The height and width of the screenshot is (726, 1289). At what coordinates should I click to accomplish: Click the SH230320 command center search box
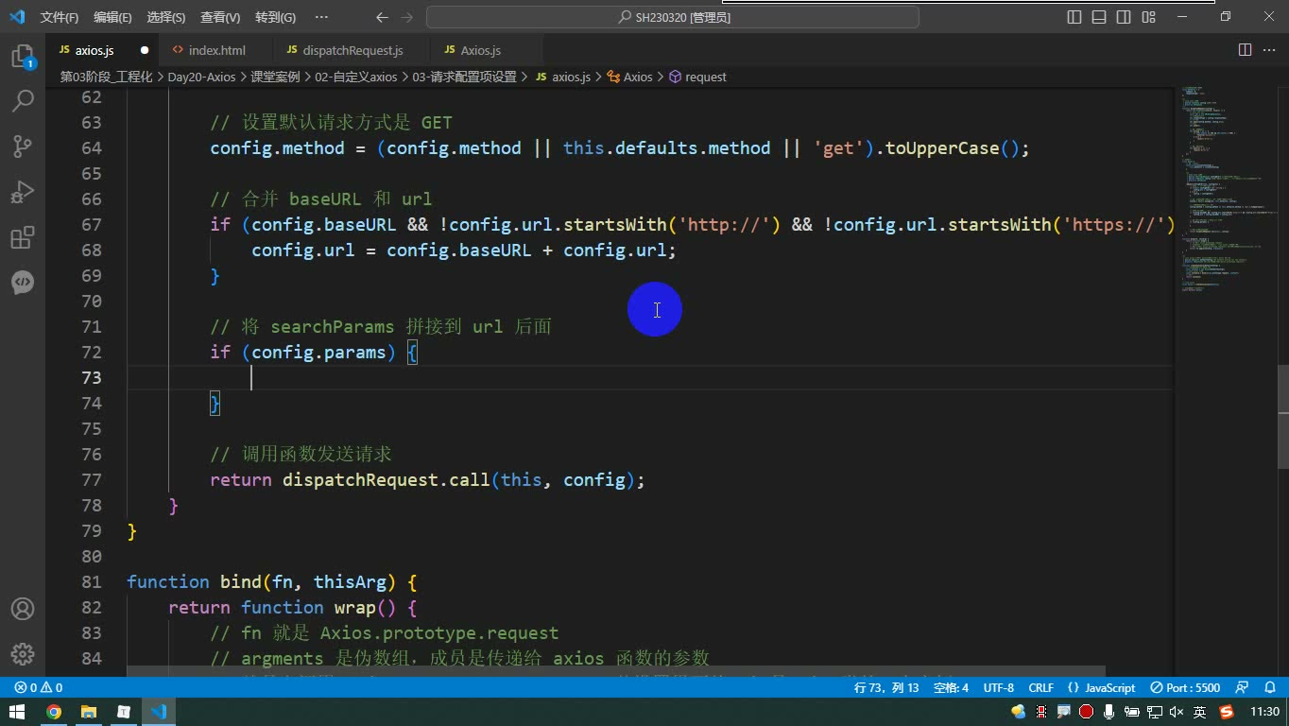pyautogui.click(x=673, y=17)
